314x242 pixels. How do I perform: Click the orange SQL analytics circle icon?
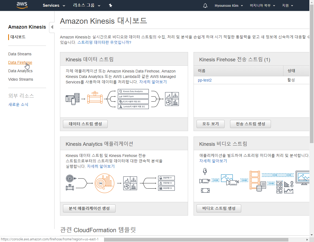tap(104, 183)
